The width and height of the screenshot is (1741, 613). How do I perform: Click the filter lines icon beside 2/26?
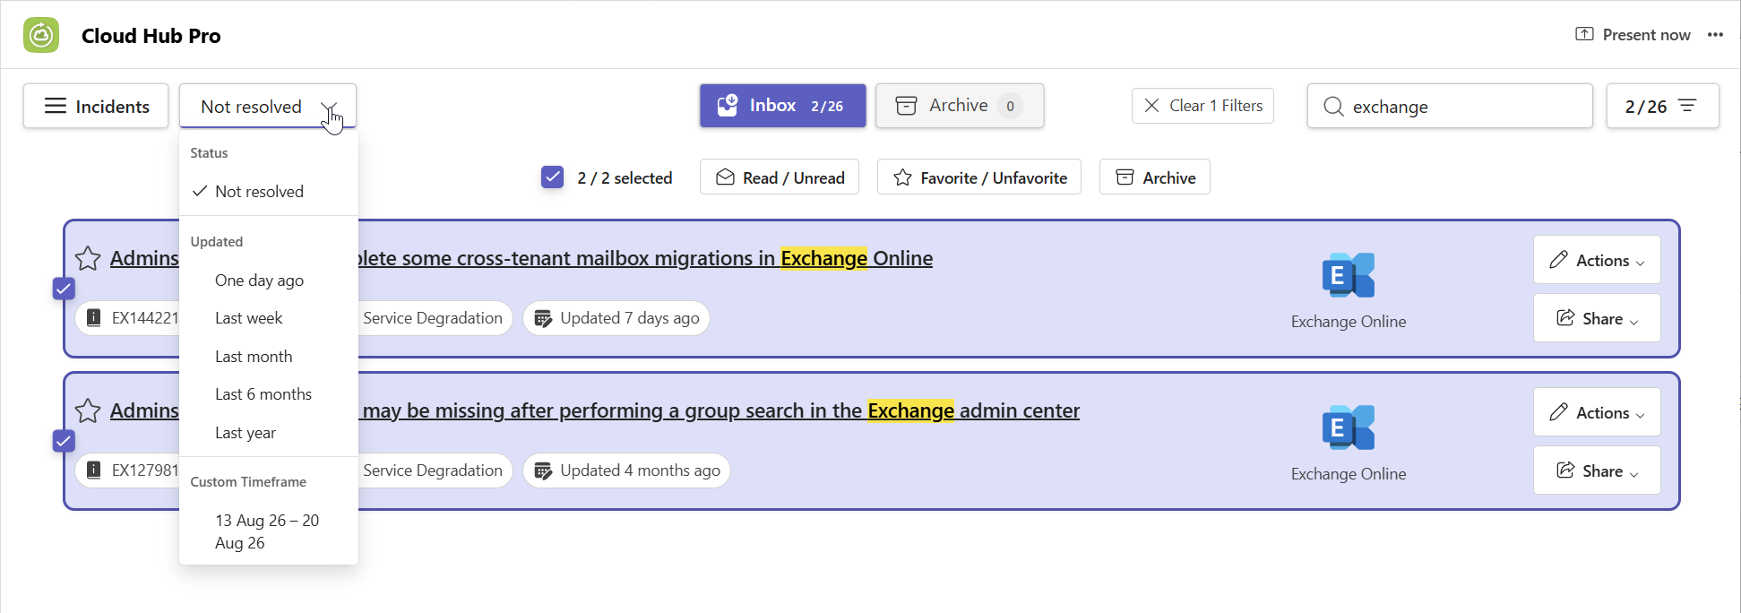point(1687,106)
